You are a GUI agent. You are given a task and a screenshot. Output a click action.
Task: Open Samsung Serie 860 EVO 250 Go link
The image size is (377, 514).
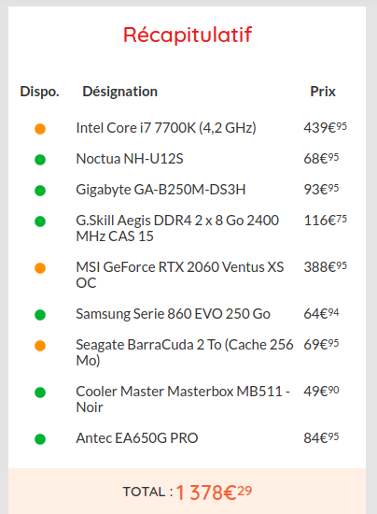[174, 314]
